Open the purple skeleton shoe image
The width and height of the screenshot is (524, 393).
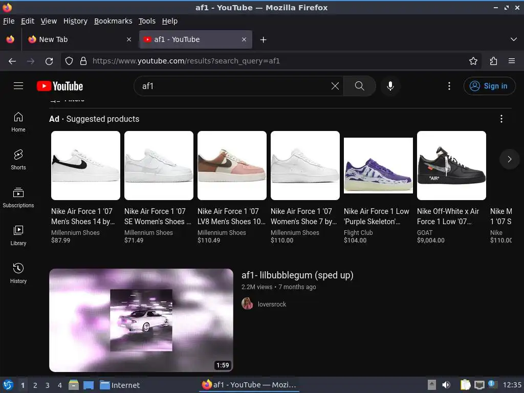point(378,165)
